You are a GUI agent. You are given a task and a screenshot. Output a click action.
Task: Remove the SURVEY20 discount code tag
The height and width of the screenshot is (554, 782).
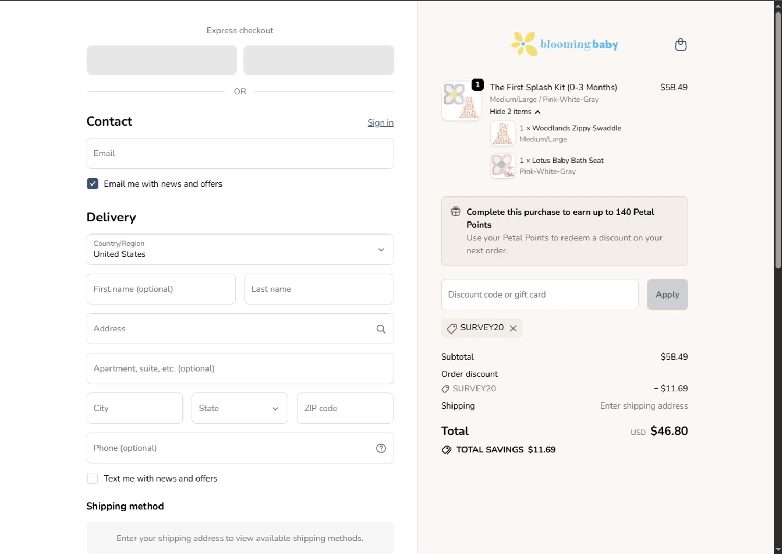click(x=513, y=328)
